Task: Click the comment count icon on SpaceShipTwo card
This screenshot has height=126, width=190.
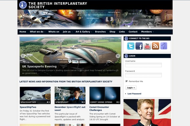Action: point(48,102)
